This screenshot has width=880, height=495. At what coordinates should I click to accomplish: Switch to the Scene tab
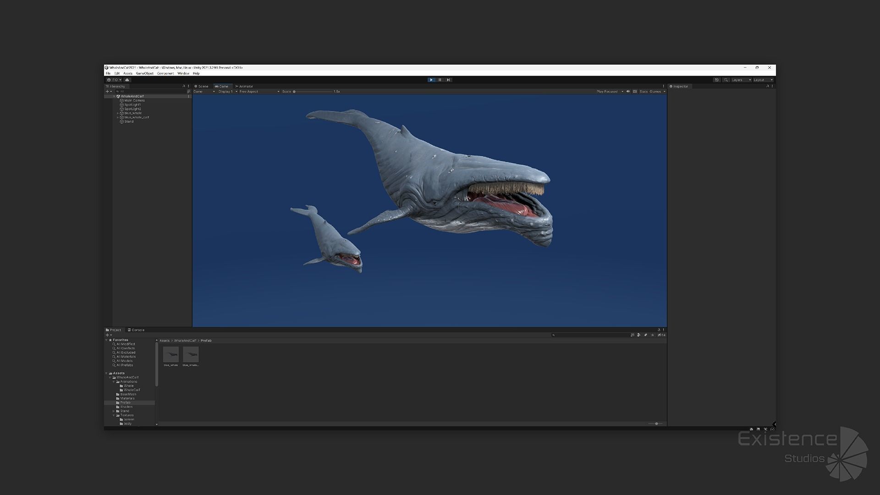[x=201, y=86]
